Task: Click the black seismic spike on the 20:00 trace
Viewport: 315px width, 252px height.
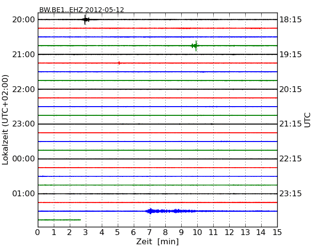Action: click(x=86, y=20)
